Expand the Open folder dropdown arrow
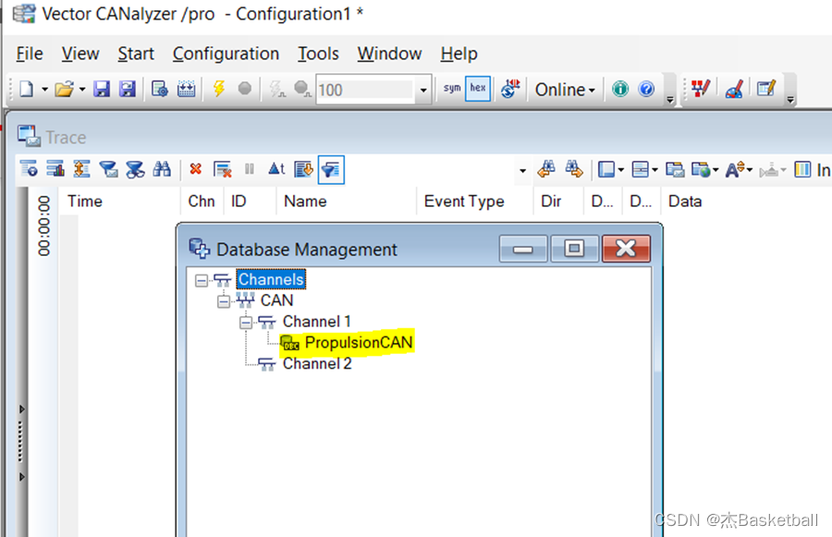Image resolution: width=832 pixels, height=537 pixels. [x=82, y=89]
